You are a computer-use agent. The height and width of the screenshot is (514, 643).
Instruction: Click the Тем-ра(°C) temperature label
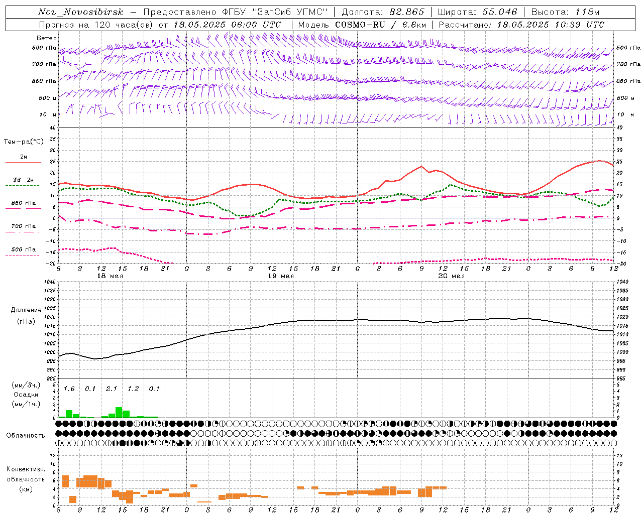(24, 142)
